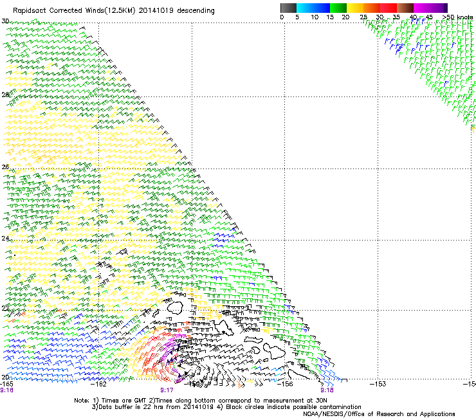This screenshot has height=418, width=476.
Task: Click the orange 25-30 knots legend segment
Action: 372,8
